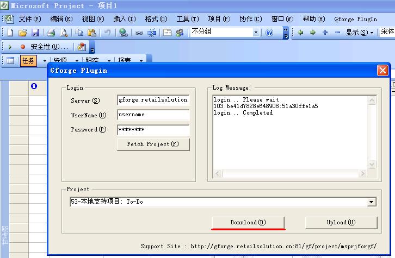The width and height of the screenshot is (395, 258).
Task: Split task icon in toolbar
Action: pos(152,33)
